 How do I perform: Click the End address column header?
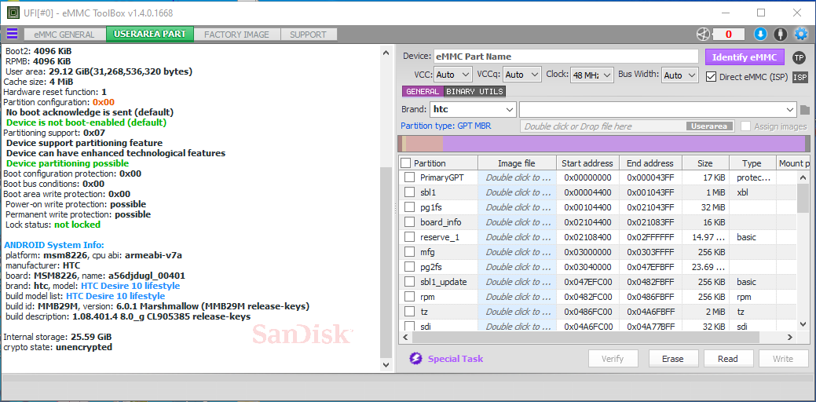[650, 163]
